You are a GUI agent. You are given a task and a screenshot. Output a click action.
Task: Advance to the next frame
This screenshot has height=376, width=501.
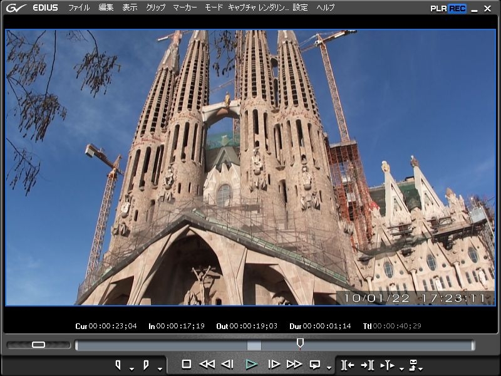(274, 364)
